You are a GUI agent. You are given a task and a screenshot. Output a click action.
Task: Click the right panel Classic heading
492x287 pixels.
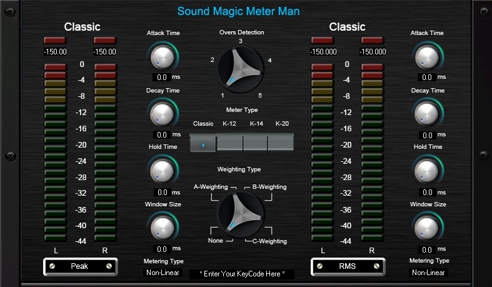click(348, 27)
